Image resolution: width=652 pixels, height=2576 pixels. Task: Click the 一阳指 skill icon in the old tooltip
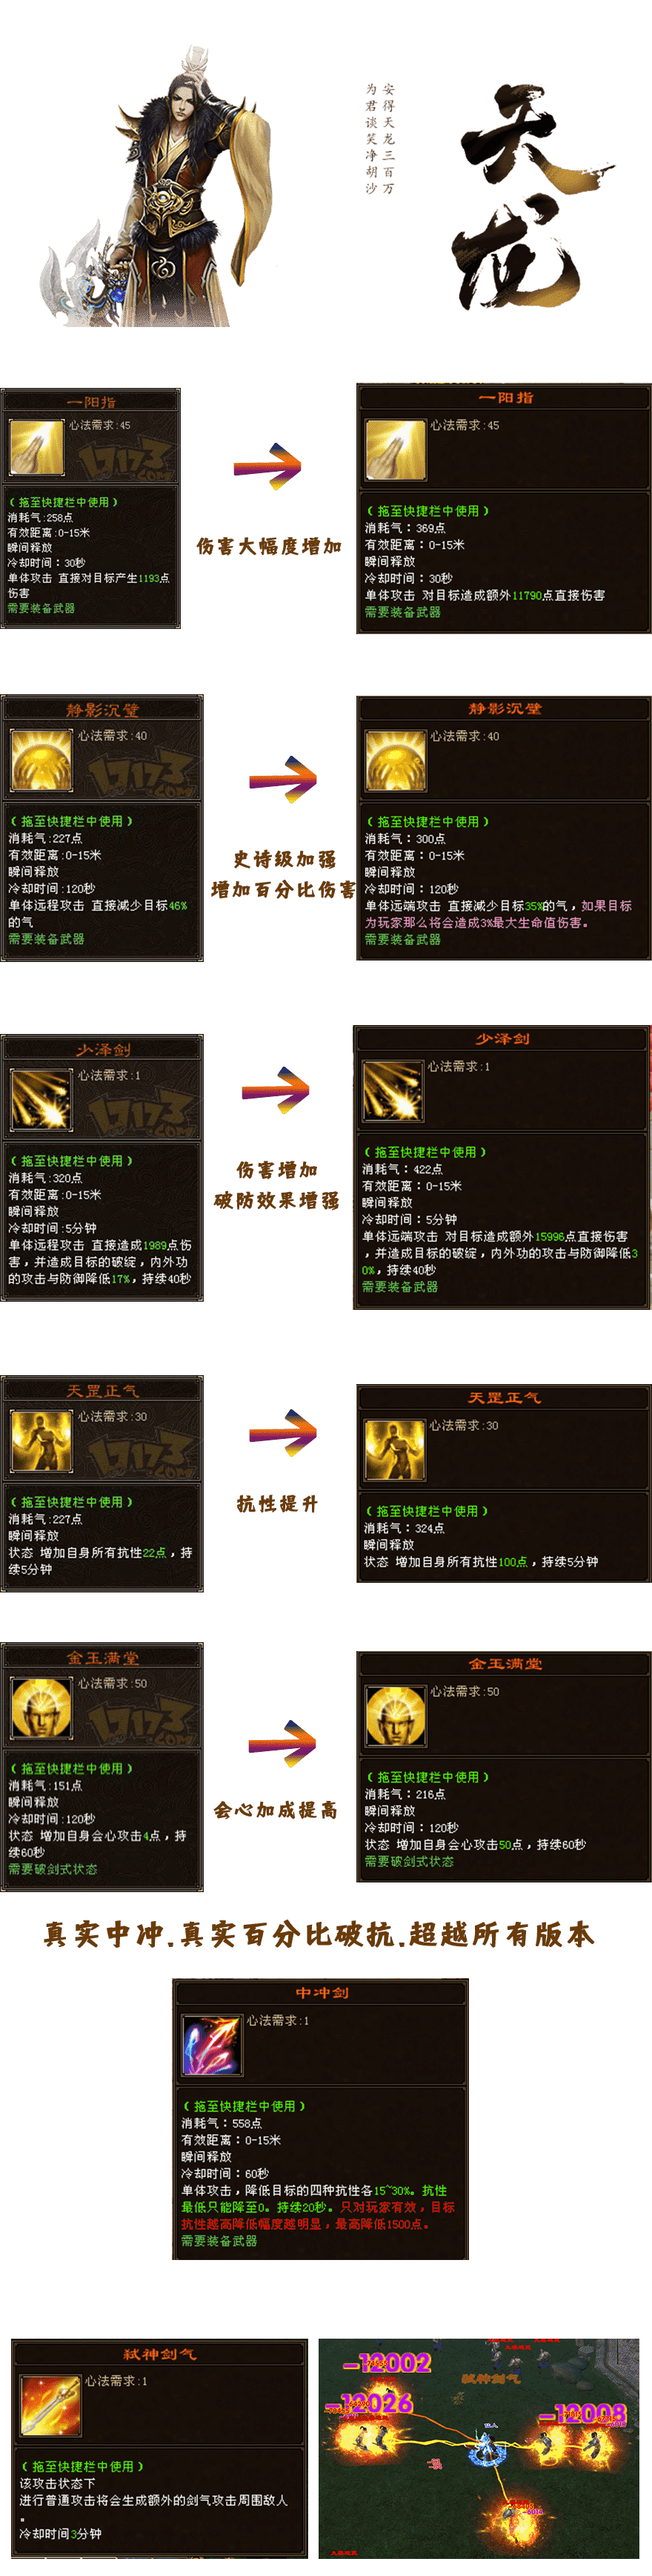[x=36, y=447]
